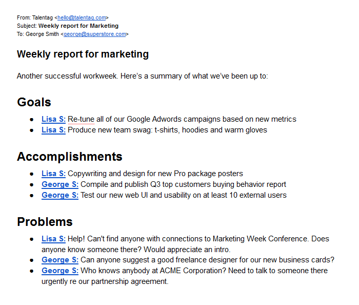This screenshot has width=359, height=305.
Task: Click the george@superstore.com recipient email link
Action: [x=95, y=34]
